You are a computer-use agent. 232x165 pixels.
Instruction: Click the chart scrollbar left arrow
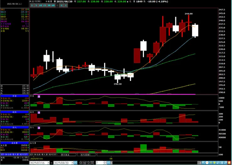pyautogui.click(x=112, y=163)
